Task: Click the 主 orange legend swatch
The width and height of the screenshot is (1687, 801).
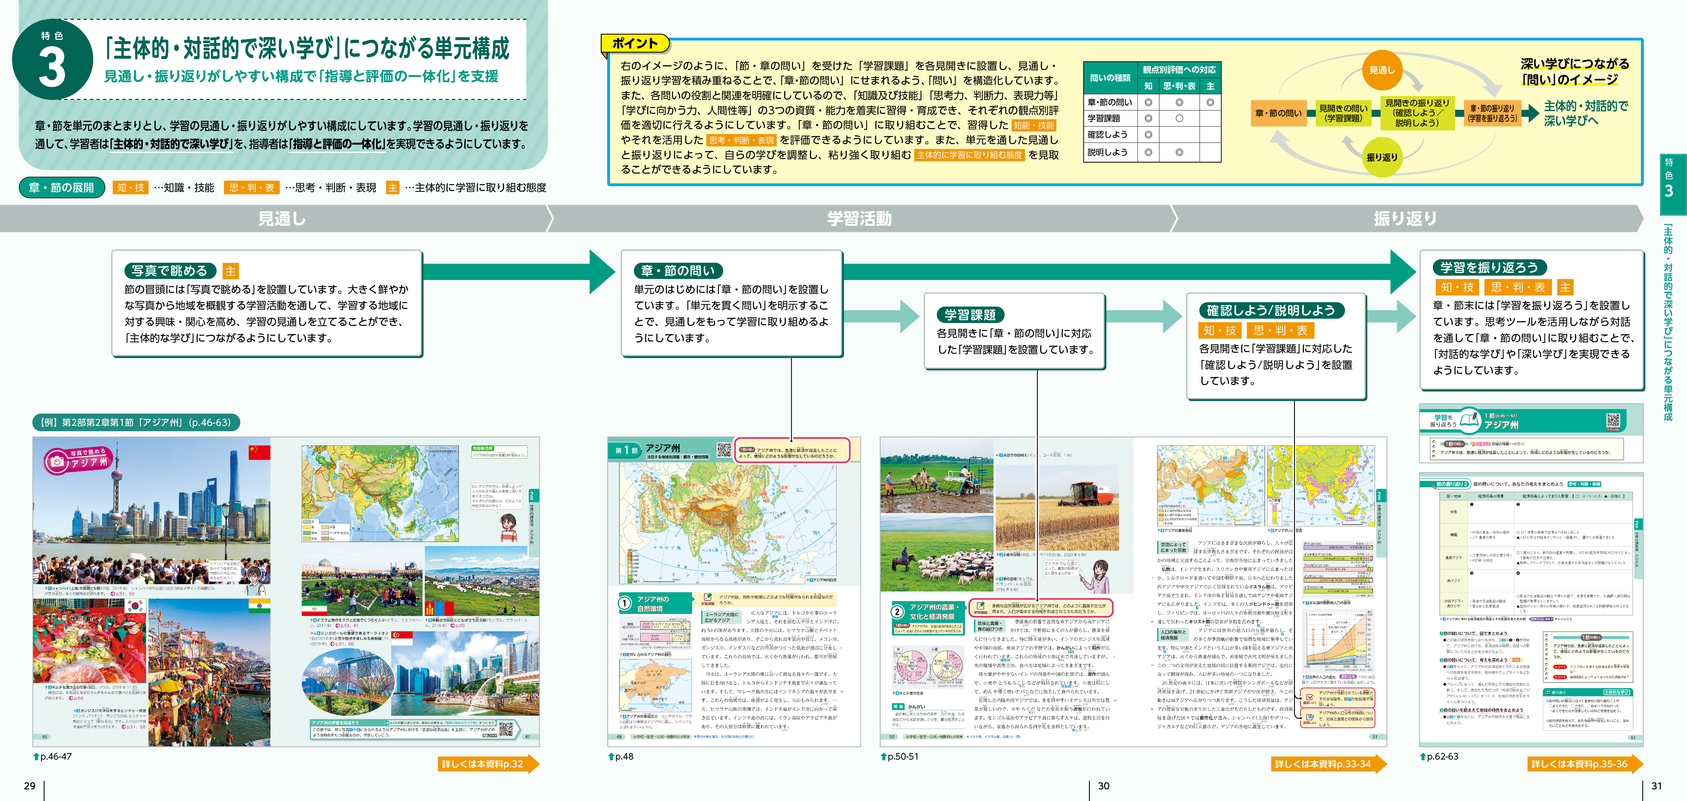Action: 392,188
